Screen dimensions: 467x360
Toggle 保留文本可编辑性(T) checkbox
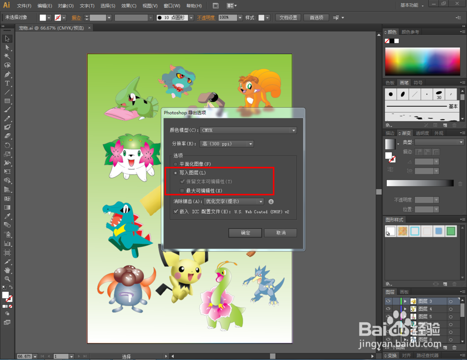point(182,181)
